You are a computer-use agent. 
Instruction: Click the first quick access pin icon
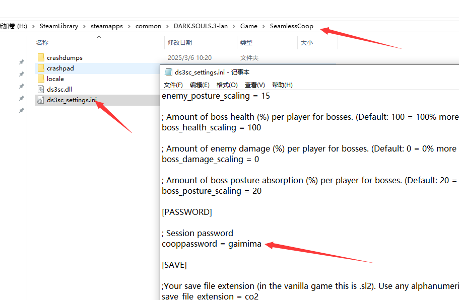21,62
